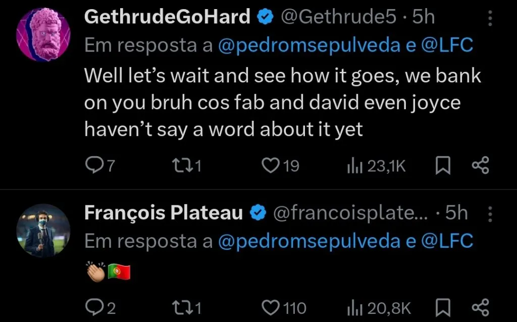517x322 pixels.
Task: Like François Plateau's reply
Action: point(270,307)
